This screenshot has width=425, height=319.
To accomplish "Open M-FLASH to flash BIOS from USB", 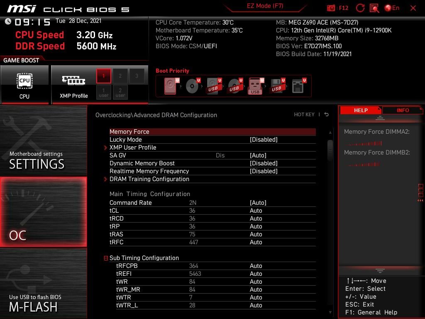I will (x=44, y=284).
